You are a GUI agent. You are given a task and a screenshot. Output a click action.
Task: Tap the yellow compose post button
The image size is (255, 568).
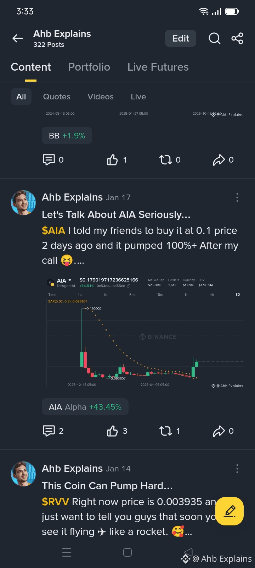(229, 511)
